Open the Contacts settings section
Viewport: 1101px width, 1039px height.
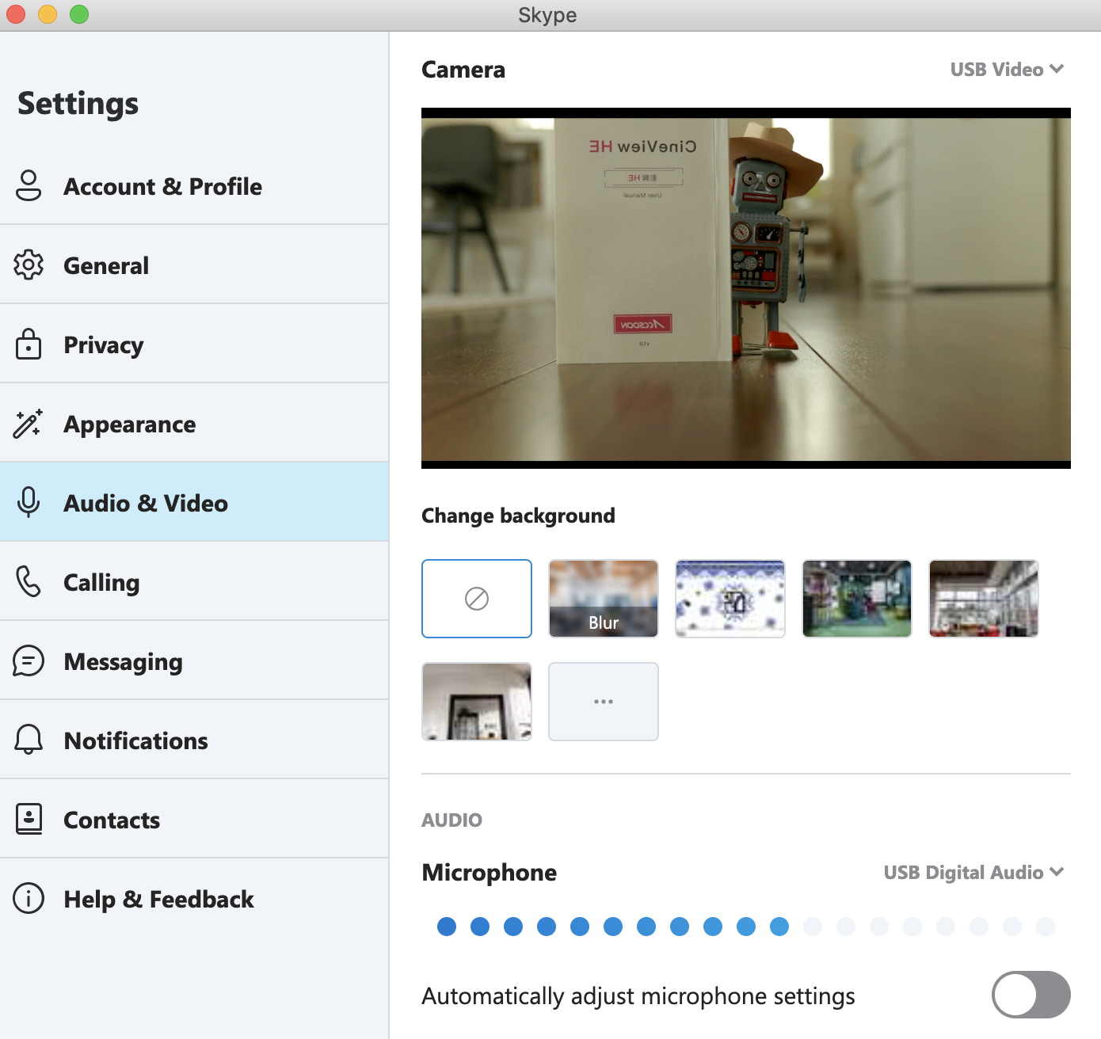112,820
